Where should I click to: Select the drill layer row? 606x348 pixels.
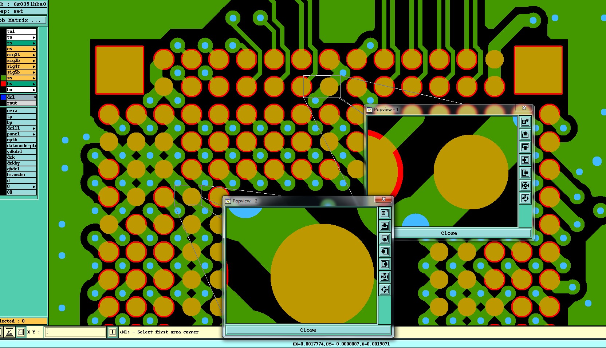[21, 128]
